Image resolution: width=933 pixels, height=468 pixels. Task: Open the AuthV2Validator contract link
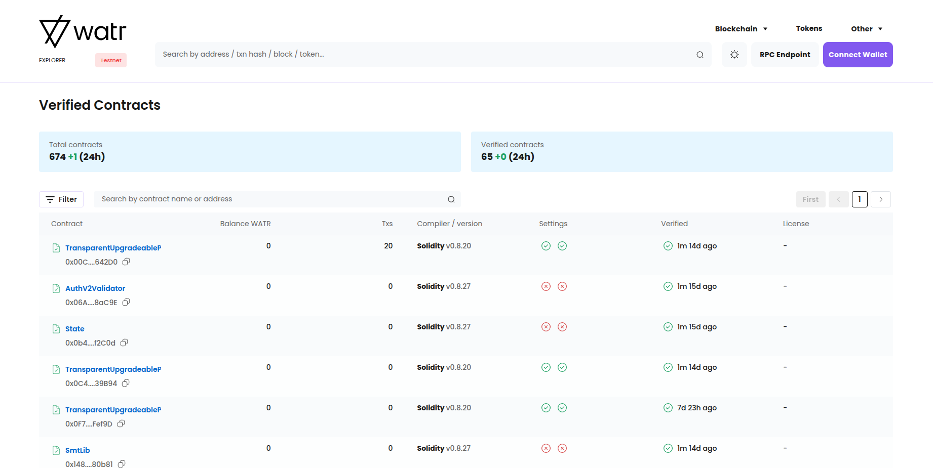(95, 288)
